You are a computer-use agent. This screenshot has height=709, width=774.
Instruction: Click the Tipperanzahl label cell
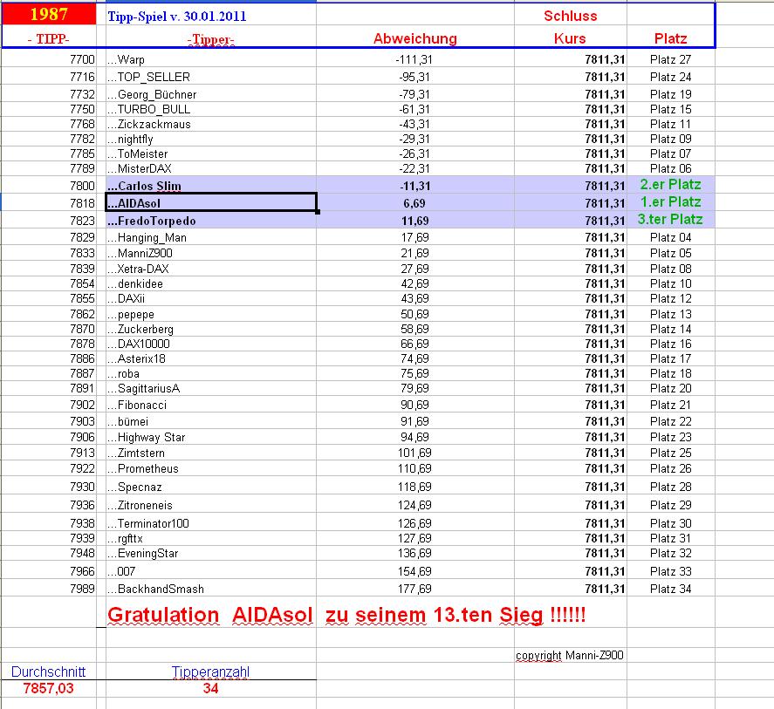(211, 672)
